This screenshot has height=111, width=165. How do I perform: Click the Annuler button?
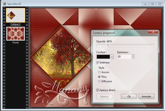(146, 96)
